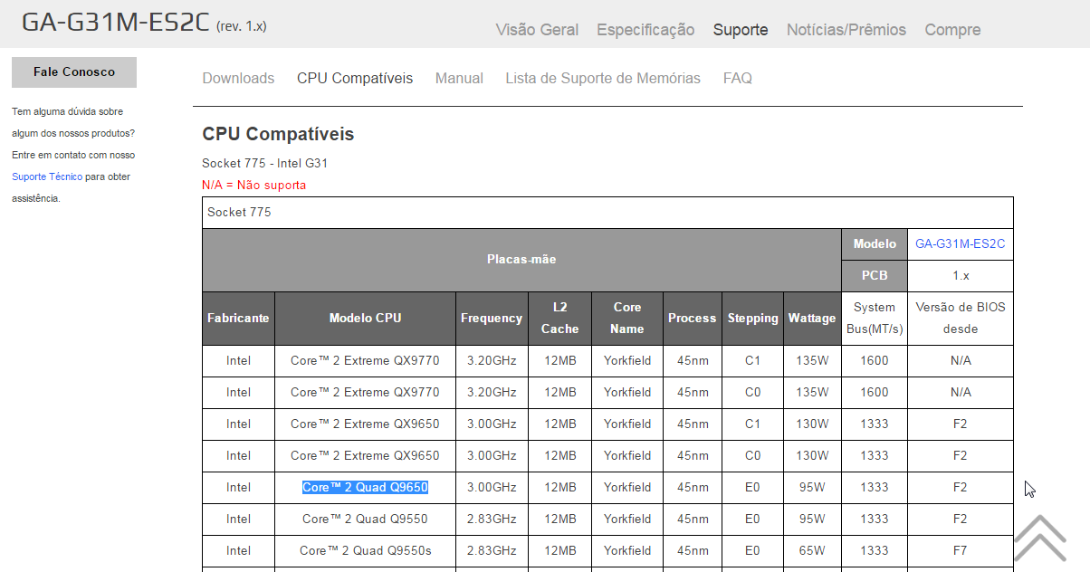This screenshot has width=1090, height=572.
Task: Open the Notícias/Prêmios tab
Action: (846, 30)
